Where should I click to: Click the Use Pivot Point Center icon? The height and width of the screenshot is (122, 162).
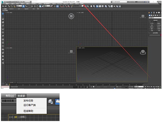click(x=52, y=6)
